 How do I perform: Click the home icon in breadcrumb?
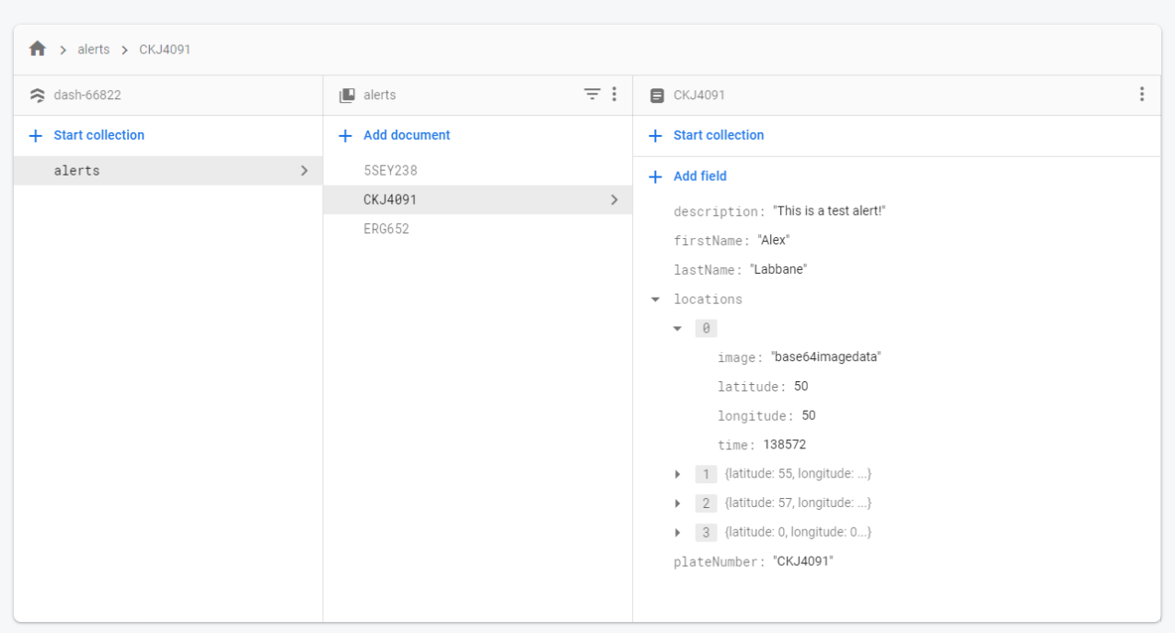(x=38, y=50)
